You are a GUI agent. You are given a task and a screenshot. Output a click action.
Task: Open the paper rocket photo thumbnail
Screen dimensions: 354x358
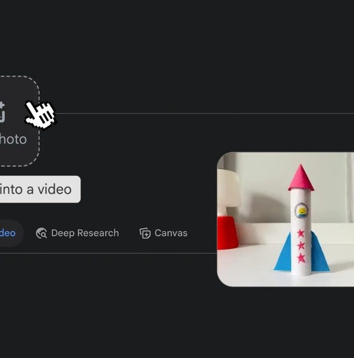285,219
